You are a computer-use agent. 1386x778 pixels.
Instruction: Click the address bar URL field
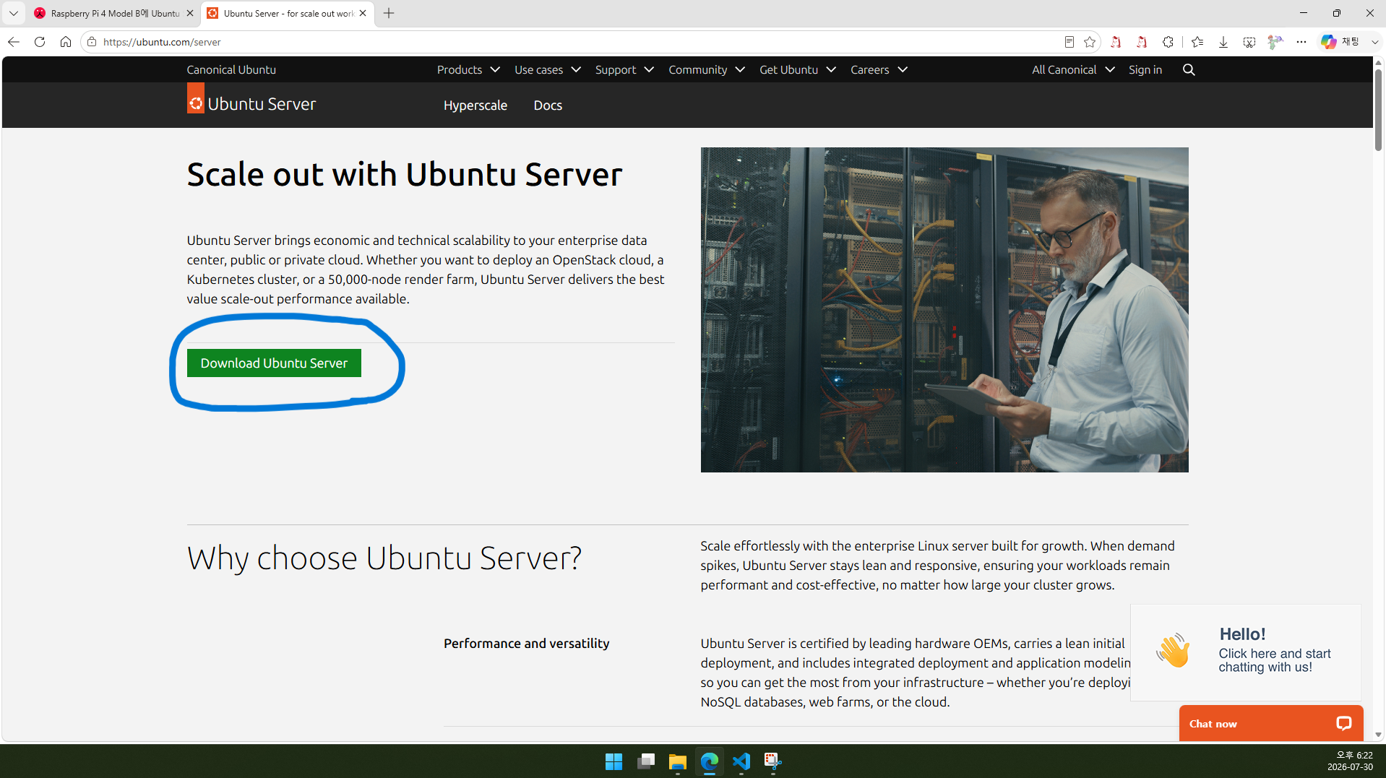tap(578, 42)
